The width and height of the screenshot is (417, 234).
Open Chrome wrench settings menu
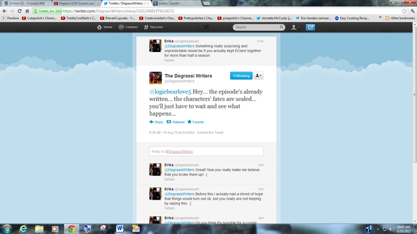pos(412,11)
